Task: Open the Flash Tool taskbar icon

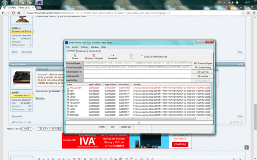Action: click(x=39, y=3)
